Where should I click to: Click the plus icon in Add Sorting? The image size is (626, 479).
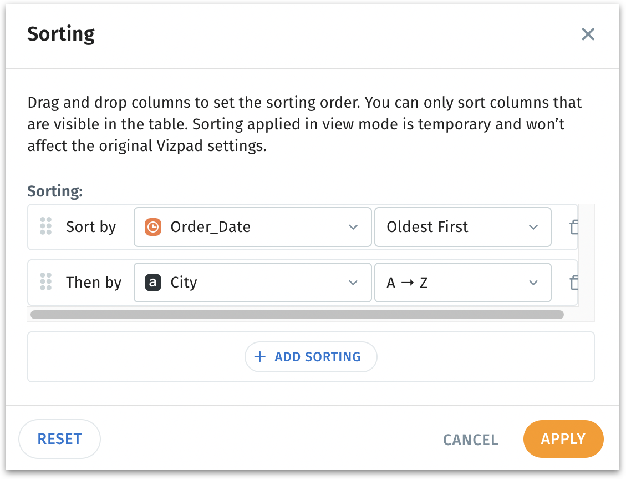tap(259, 357)
